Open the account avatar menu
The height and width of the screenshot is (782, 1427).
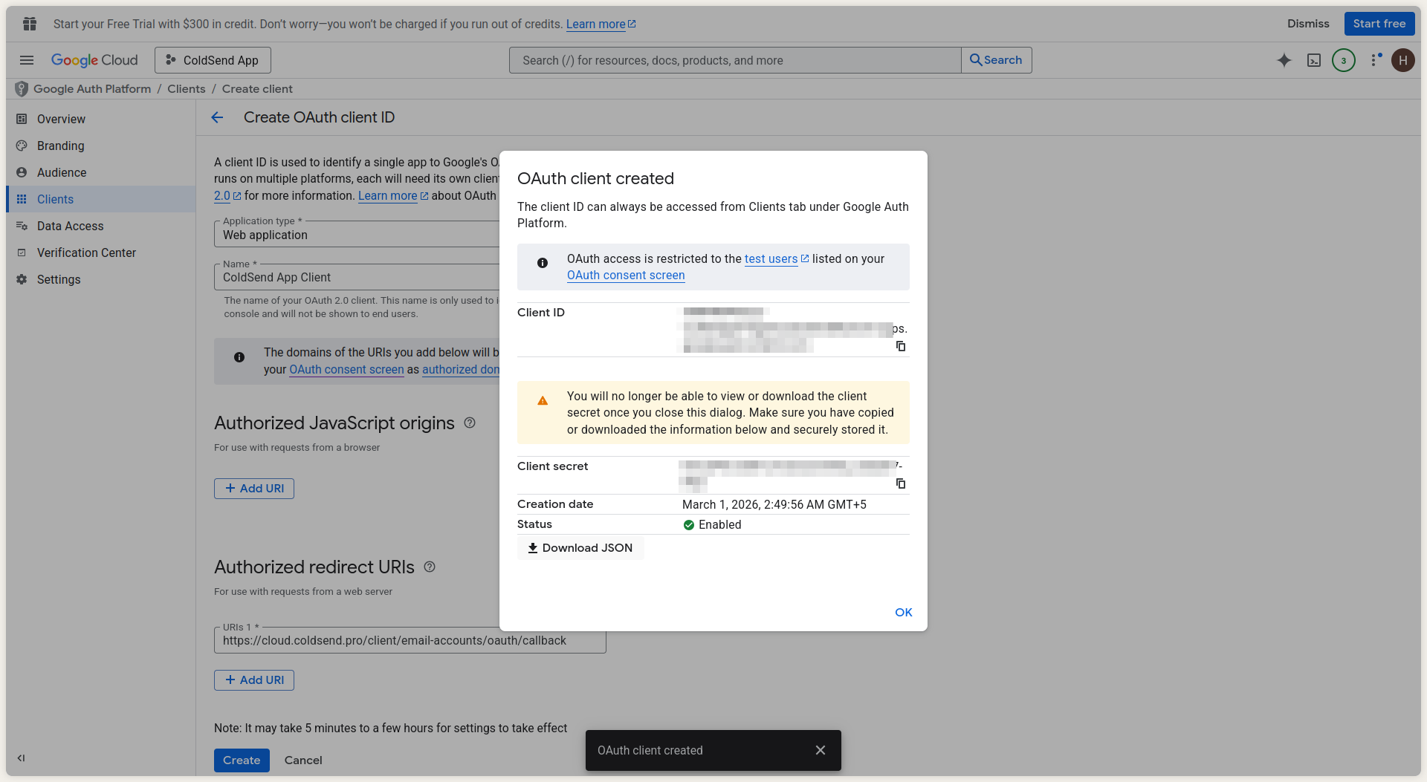coord(1402,60)
